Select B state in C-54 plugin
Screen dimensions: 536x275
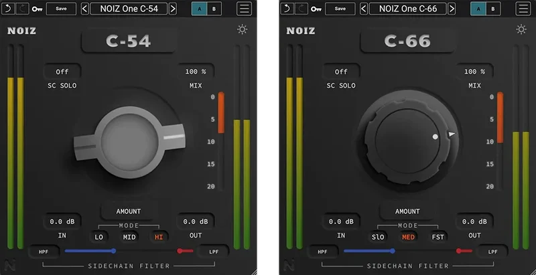pos(214,9)
